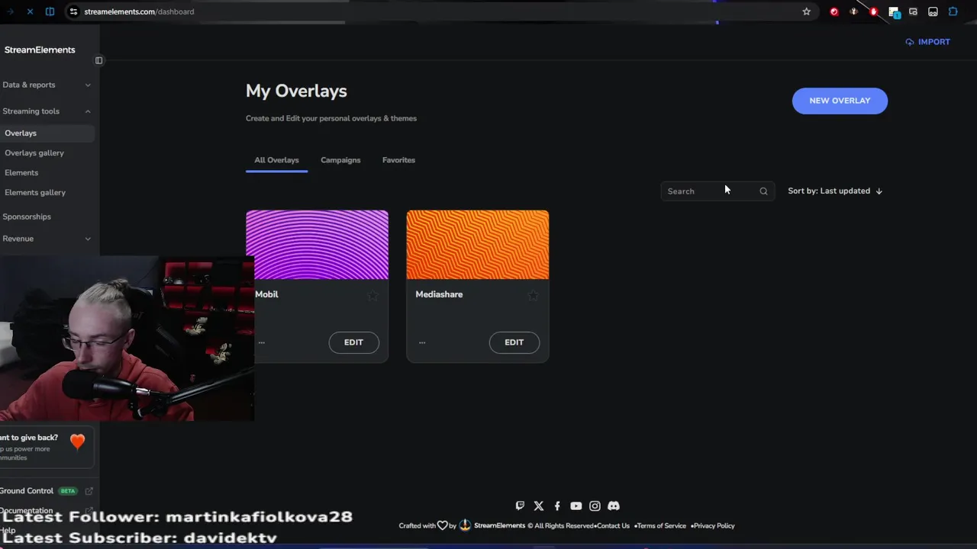Click the Mediashare overlay title
Viewport: 977px width, 549px height.
[439, 294]
